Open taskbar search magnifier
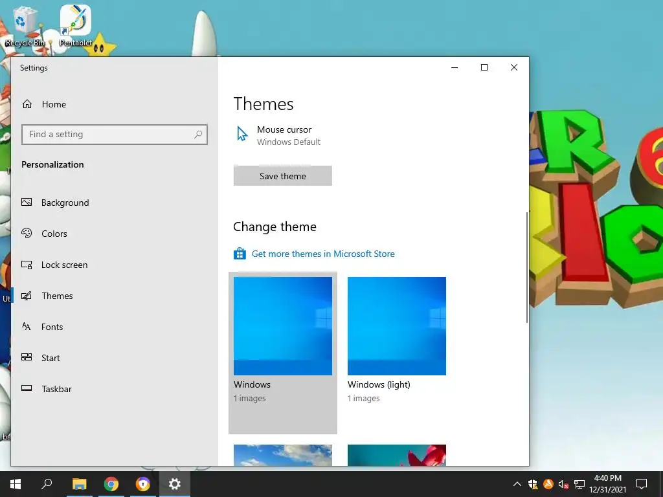Screen dimensions: 663x497 click(47, 484)
